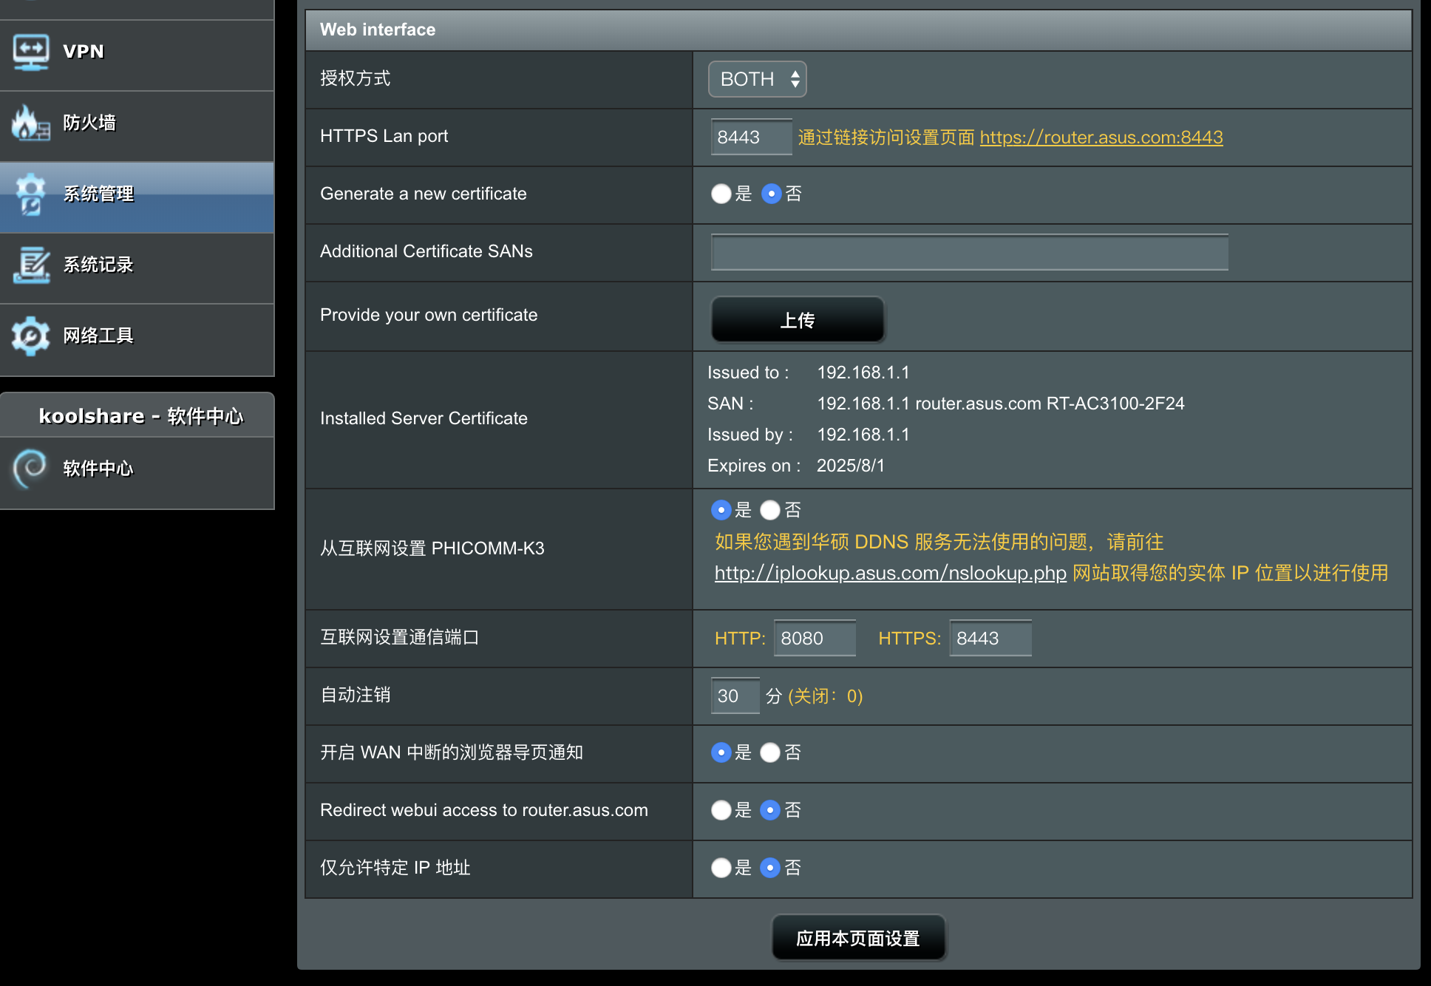1431x986 pixels.
Task: Open the 防火墙 menu item
Action: click(x=137, y=126)
